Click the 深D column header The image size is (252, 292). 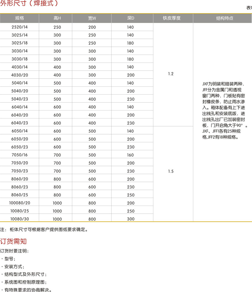pyautogui.click(x=130, y=18)
